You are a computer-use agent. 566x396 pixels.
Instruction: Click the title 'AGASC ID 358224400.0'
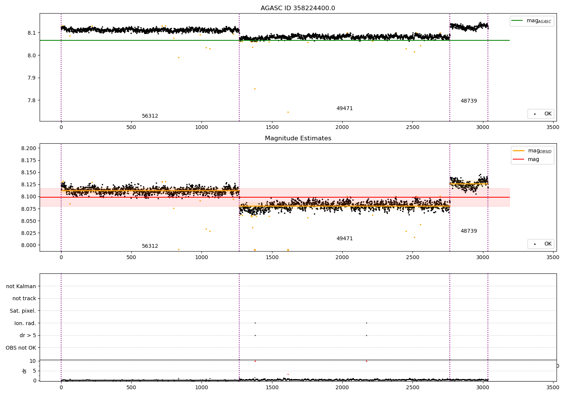[298, 8]
